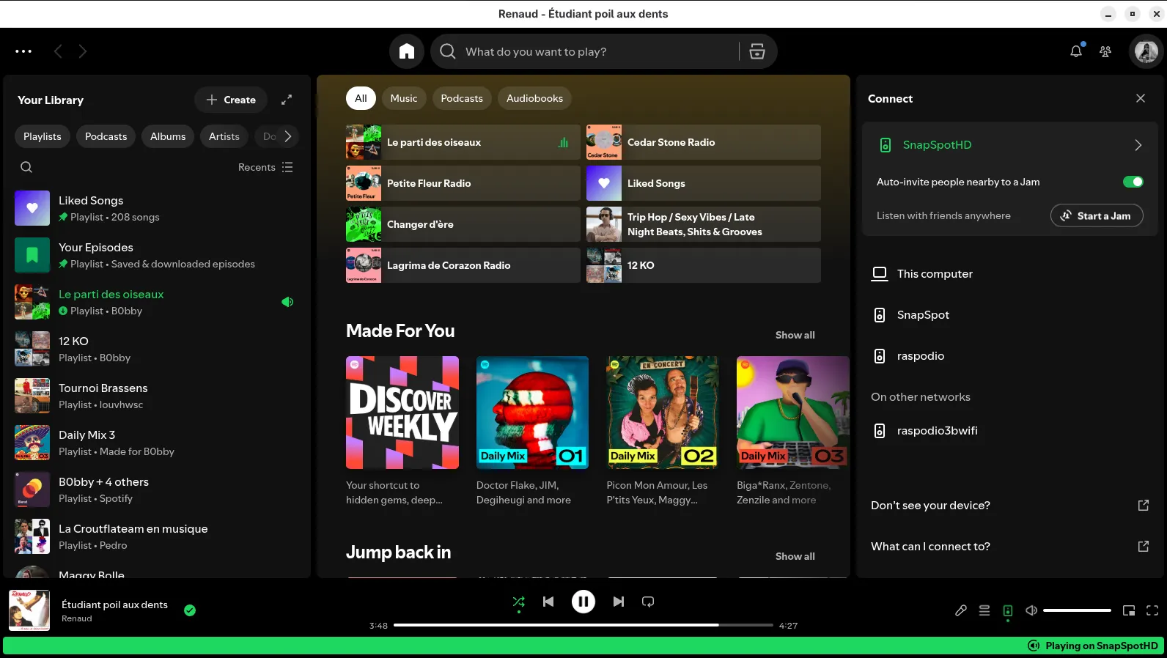This screenshot has height=658, width=1167.
Task: Open Cedar Stone Radio tile
Action: [x=704, y=142]
